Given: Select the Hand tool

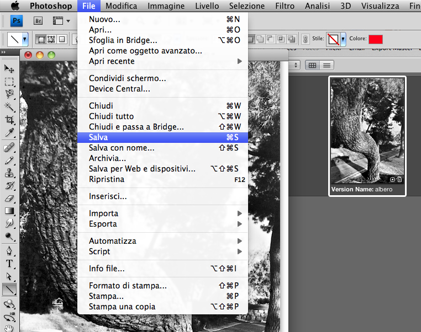Looking at the screenshot, I should click(x=9, y=328).
